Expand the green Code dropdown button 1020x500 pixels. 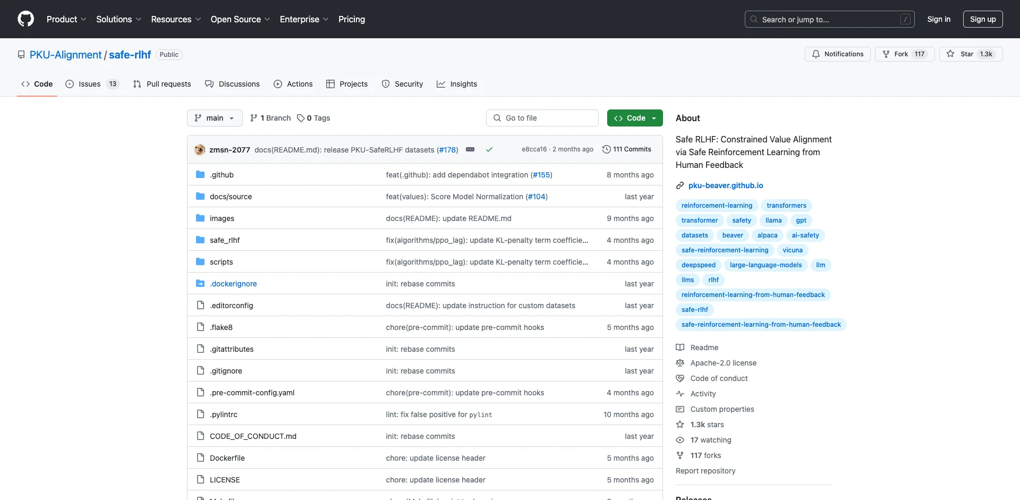coord(635,118)
